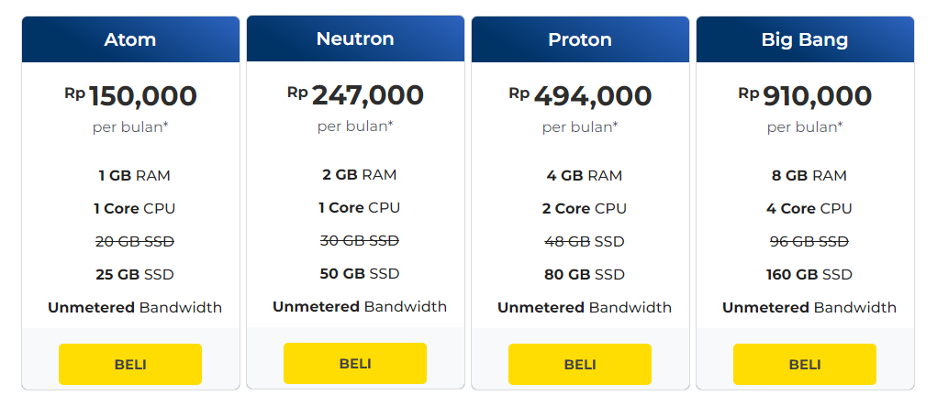
Task: Click the crossed-out 96 GB SSD text
Action: [x=809, y=242]
